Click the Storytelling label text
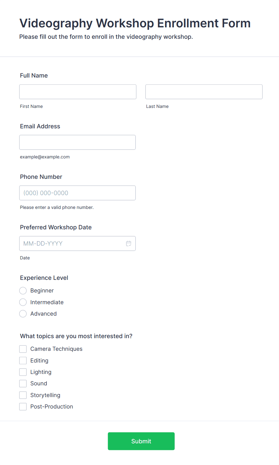 45,395
